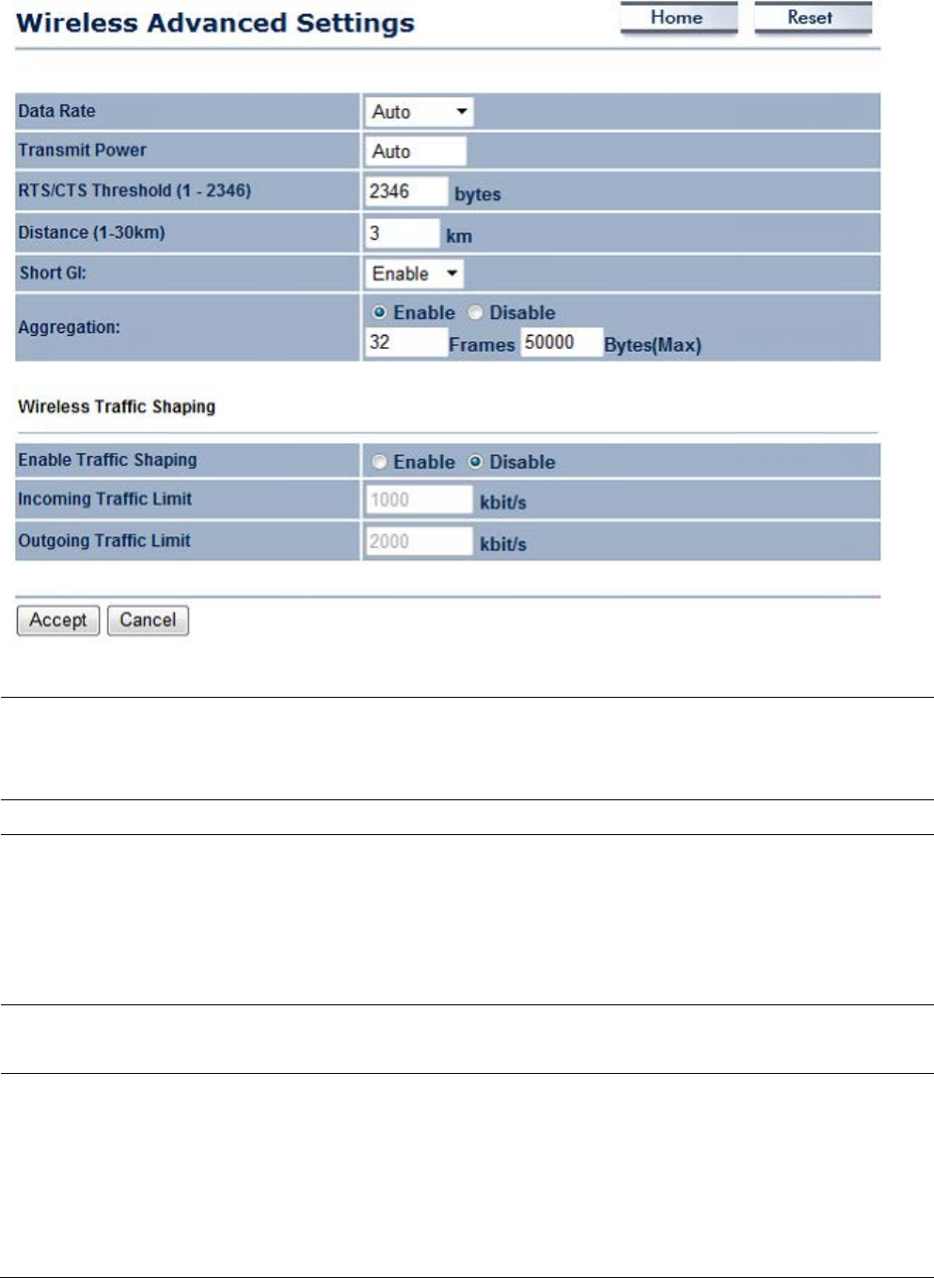
Task: Click the Aggregation Bytes(Max) input field
Action: [x=562, y=342]
